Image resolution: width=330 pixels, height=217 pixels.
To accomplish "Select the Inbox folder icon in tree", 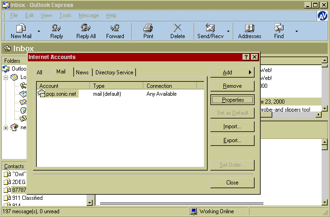I will 23,85.
